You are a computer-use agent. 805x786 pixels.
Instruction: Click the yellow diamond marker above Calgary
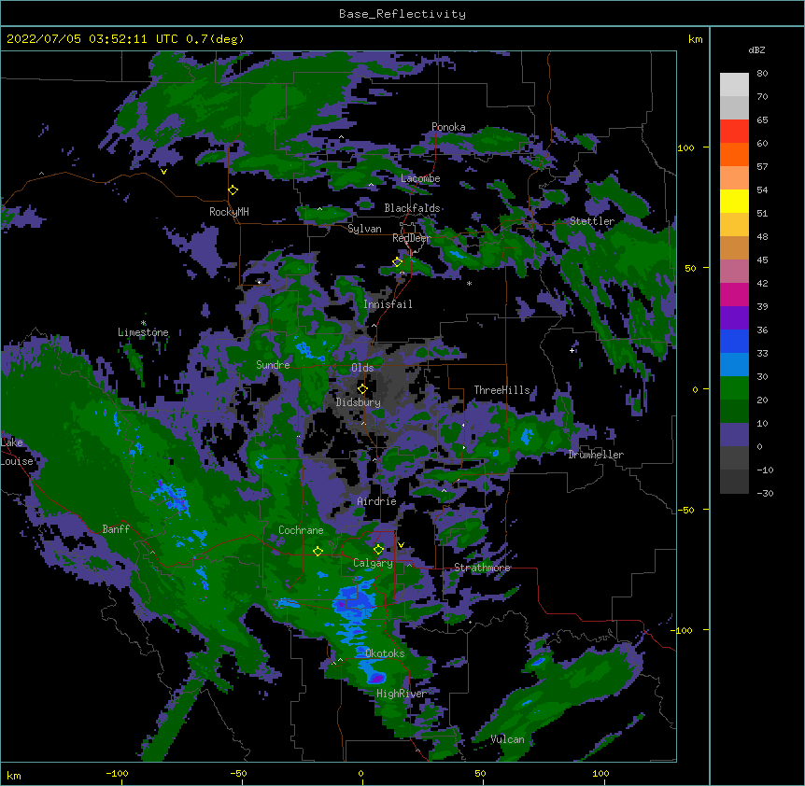(378, 550)
